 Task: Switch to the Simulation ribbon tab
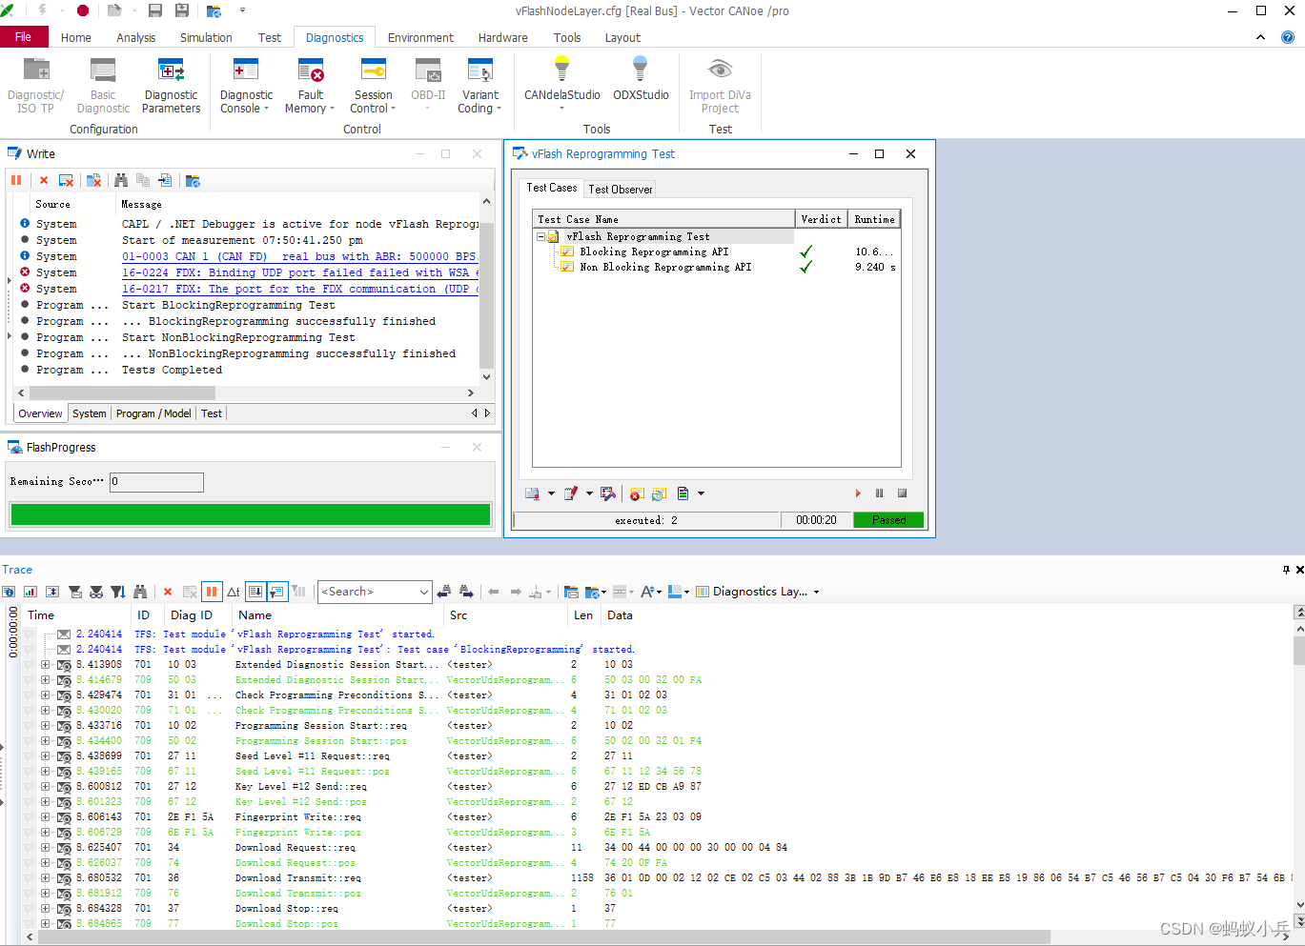click(x=206, y=38)
